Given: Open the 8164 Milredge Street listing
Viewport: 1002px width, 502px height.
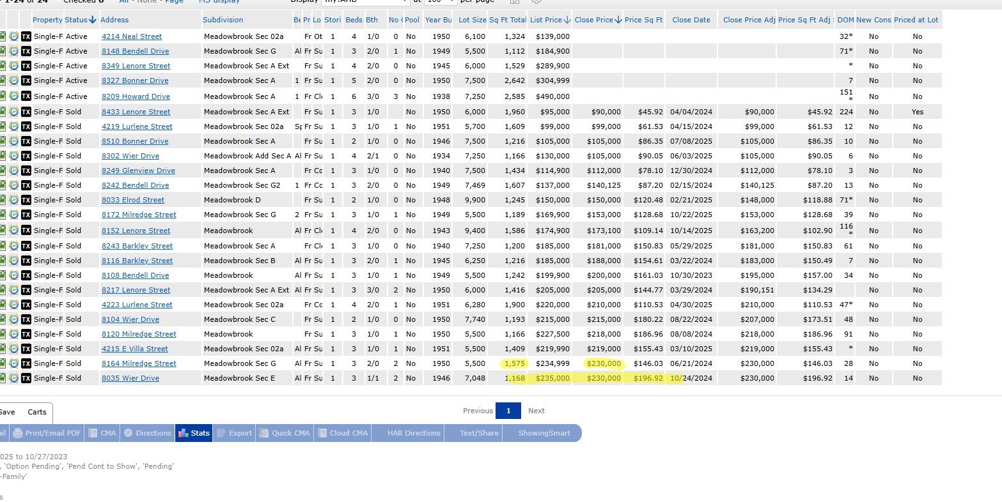Looking at the screenshot, I should pos(139,363).
